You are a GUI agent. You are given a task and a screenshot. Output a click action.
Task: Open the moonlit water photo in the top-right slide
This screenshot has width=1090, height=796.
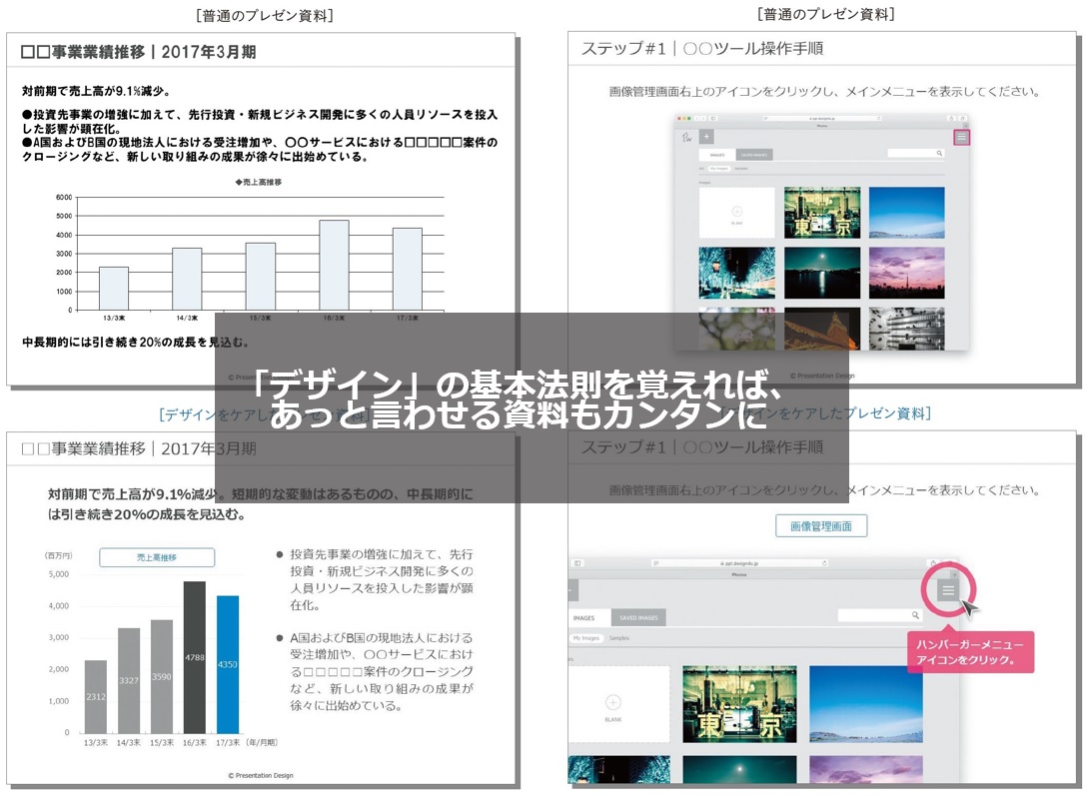point(822,273)
